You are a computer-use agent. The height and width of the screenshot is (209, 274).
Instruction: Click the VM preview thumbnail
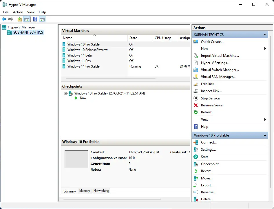(x=76, y=159)
